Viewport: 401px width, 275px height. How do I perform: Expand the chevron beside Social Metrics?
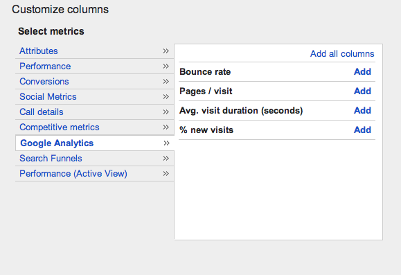[x=166, y=97]
